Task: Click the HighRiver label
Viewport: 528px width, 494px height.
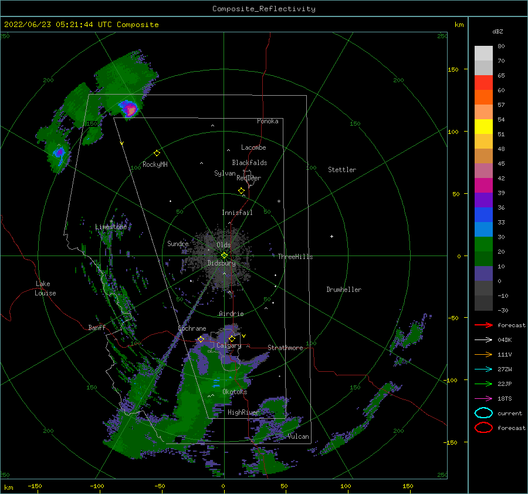Action: (243, 412)
